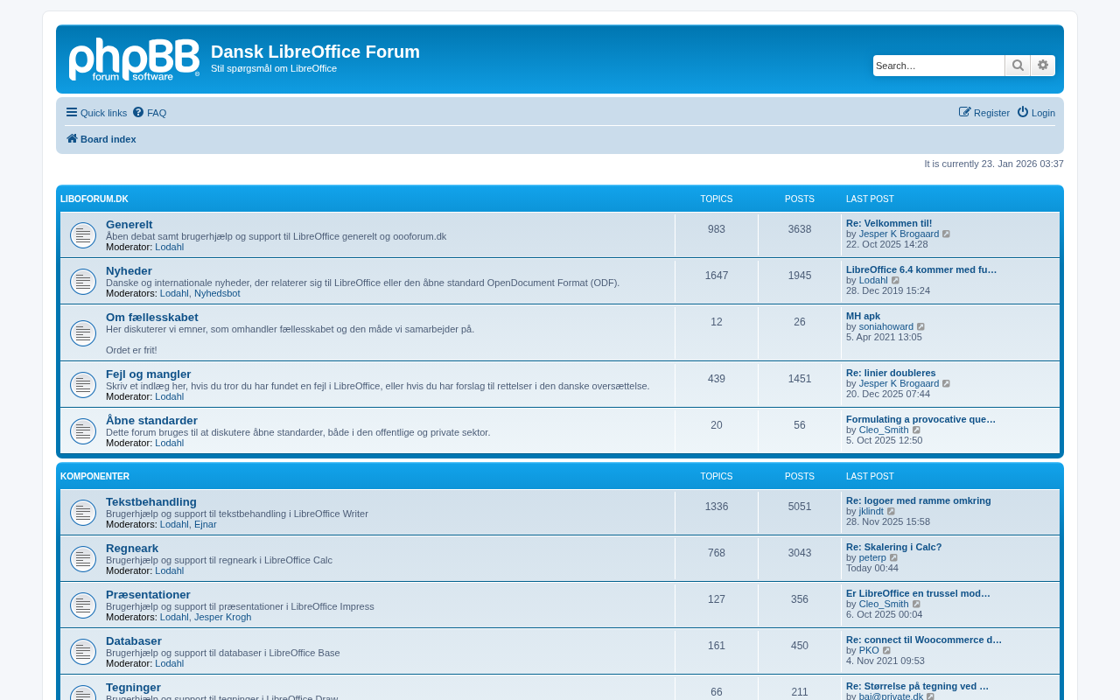View latest post icon beside peterp
This screenshot has width=1120, height=700.
tap(894, 558)
